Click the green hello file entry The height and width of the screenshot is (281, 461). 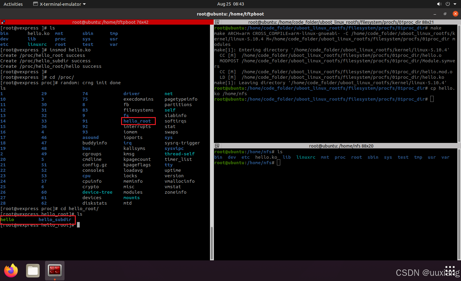(7, 220)
